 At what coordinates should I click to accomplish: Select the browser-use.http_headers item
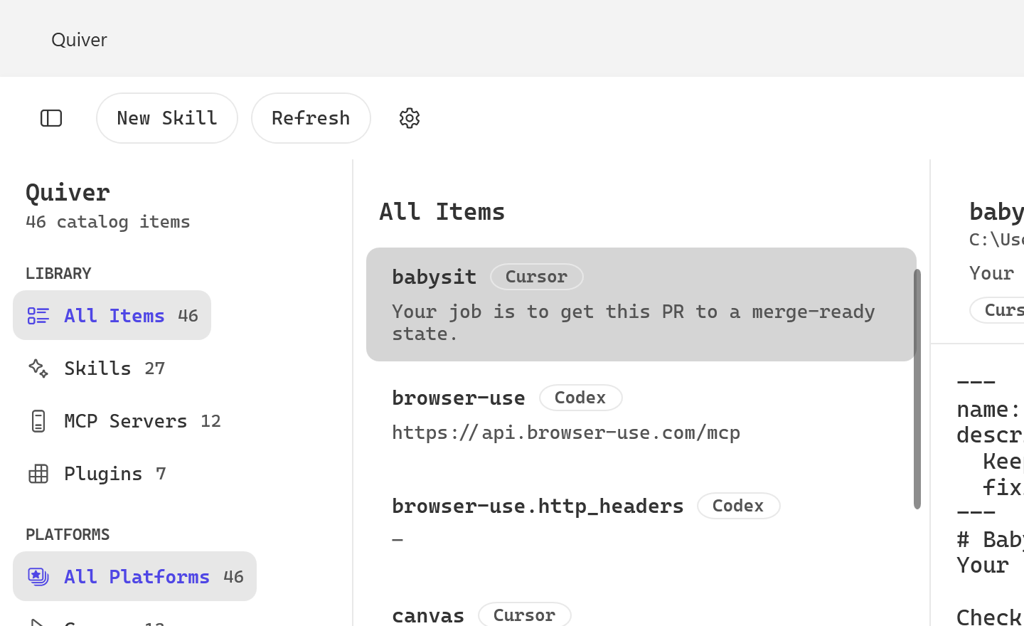641,524
